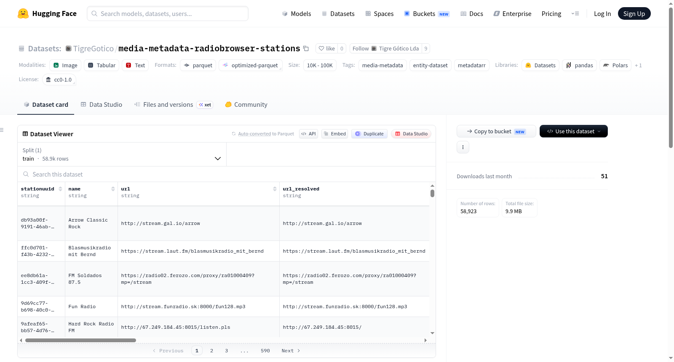Click the Search this dataset field

click(227, 174)
